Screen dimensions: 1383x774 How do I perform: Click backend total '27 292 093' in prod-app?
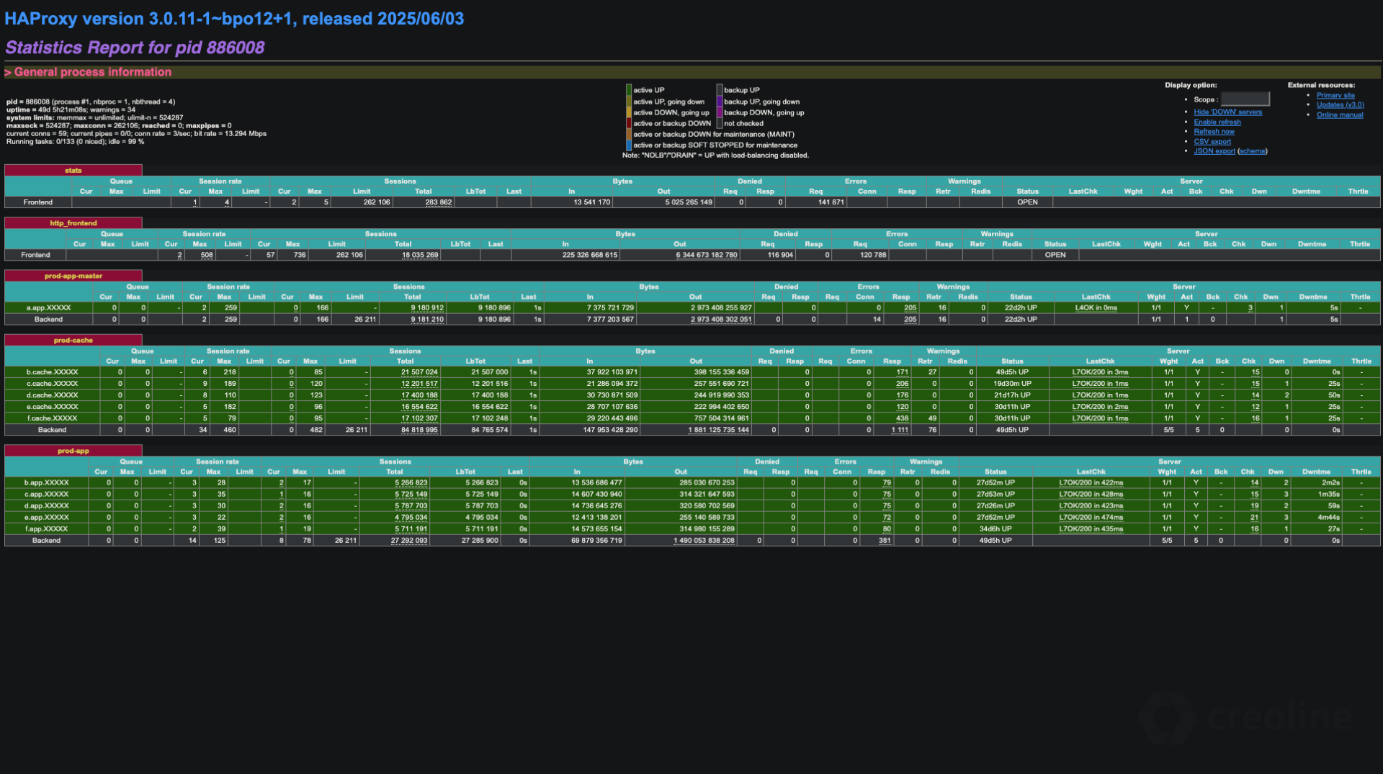[x=409, y=541]
